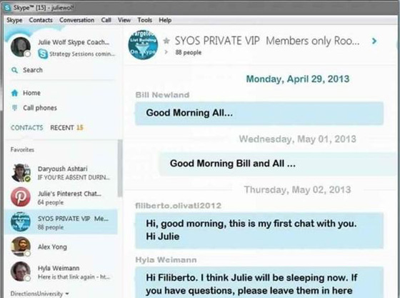
Task: Click the blue chevron at header right
Action: tap(374, 41)
